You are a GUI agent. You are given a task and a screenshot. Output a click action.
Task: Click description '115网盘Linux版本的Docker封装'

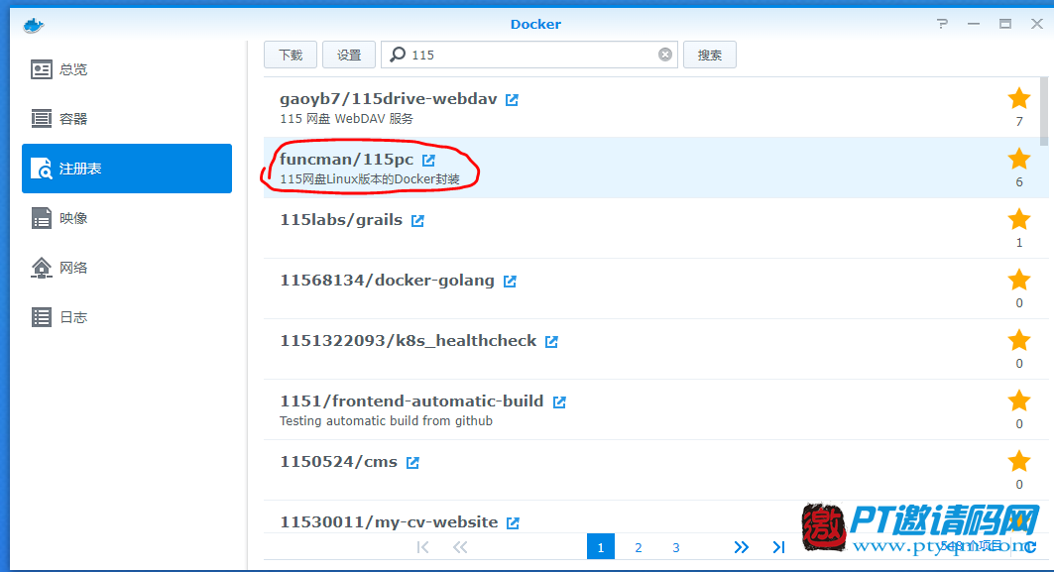[x=370, y=179]
